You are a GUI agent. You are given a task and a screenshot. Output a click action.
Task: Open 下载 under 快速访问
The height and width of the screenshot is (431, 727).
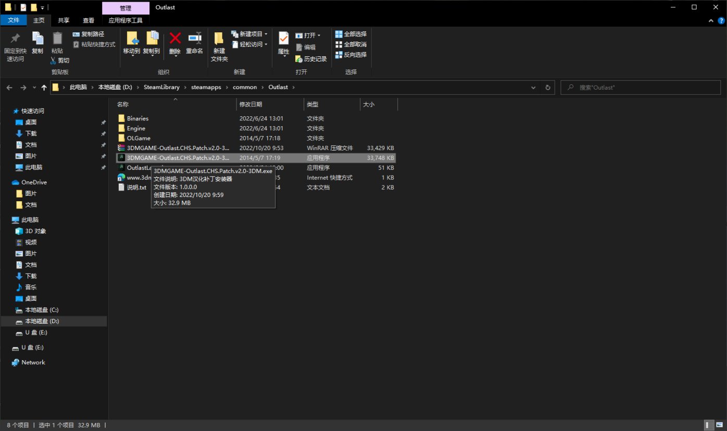[x=31, y=133]
